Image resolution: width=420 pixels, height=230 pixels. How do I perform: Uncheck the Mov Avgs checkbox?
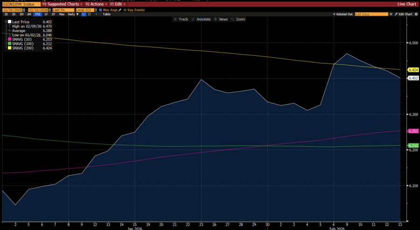pyautogui.click(x=101, y=9)
